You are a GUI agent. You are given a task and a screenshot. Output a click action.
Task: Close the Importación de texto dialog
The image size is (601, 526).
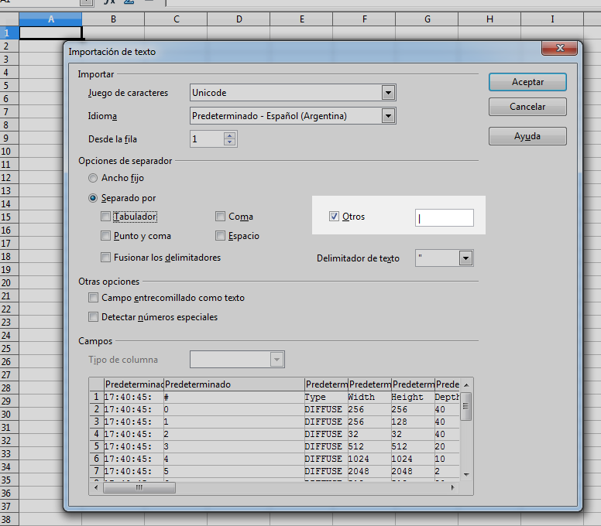(x=560, y=48)
